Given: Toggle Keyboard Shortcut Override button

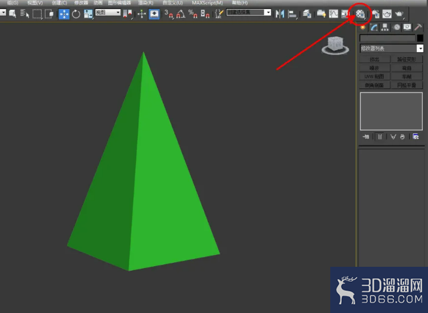Looking at the screenshot, I should (154, 14).
